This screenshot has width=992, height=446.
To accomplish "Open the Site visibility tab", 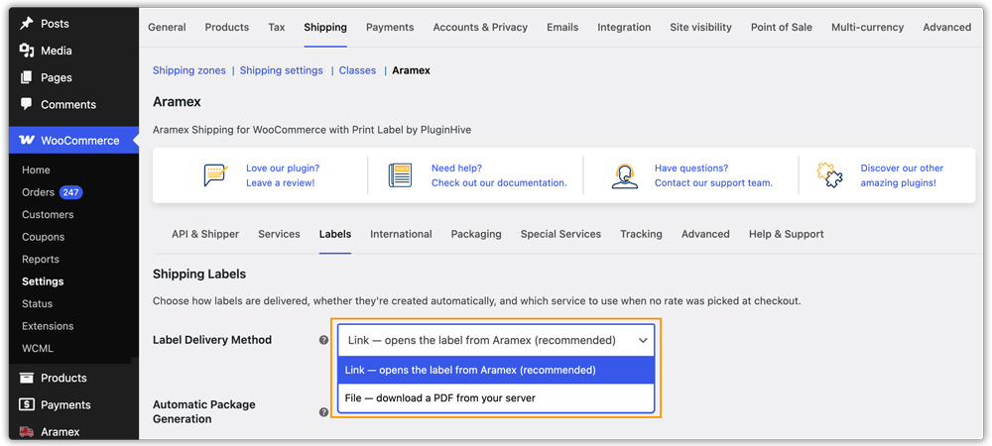I will point(701,27).
